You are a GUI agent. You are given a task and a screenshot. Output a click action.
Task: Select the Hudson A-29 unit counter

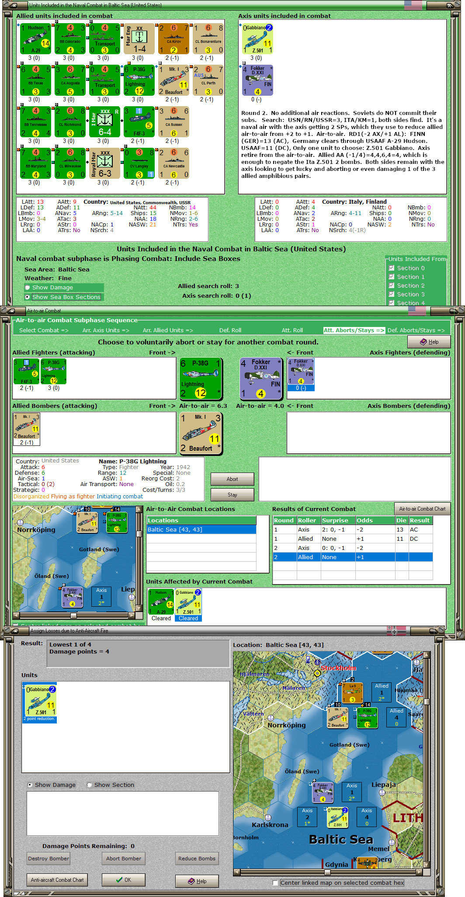(x=36, y=39)
